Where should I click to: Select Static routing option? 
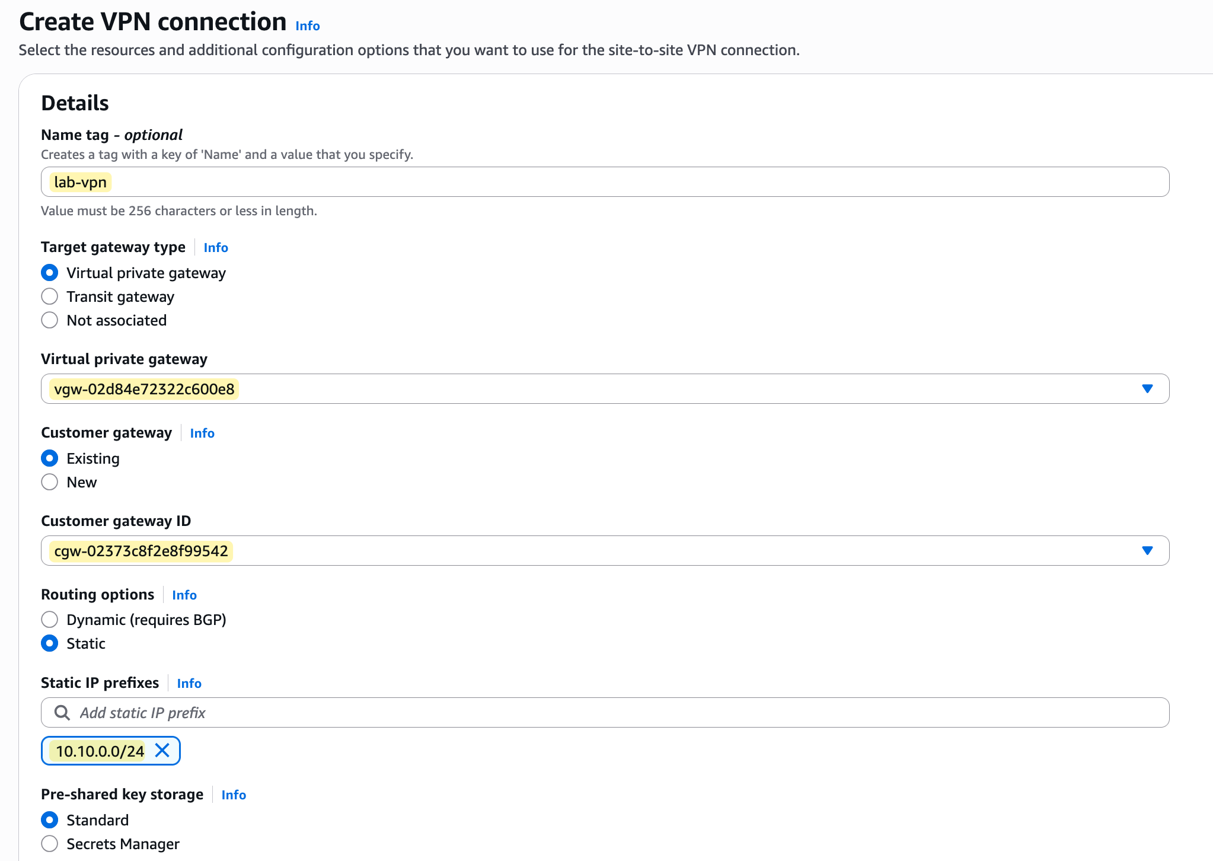[x=50, y=643]
